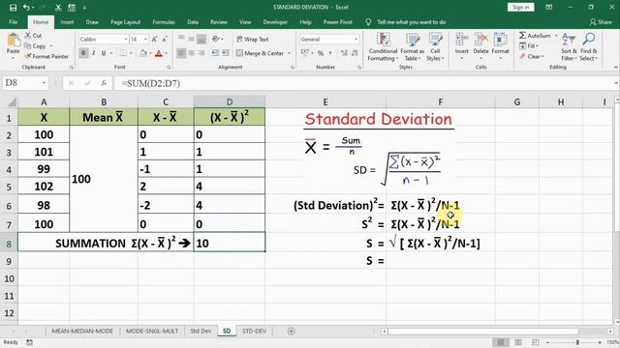Viewport: 620px width, 348px height.
Task: Click the Delete cells icon
Action: pyautogui.click(x=480, y=40)
